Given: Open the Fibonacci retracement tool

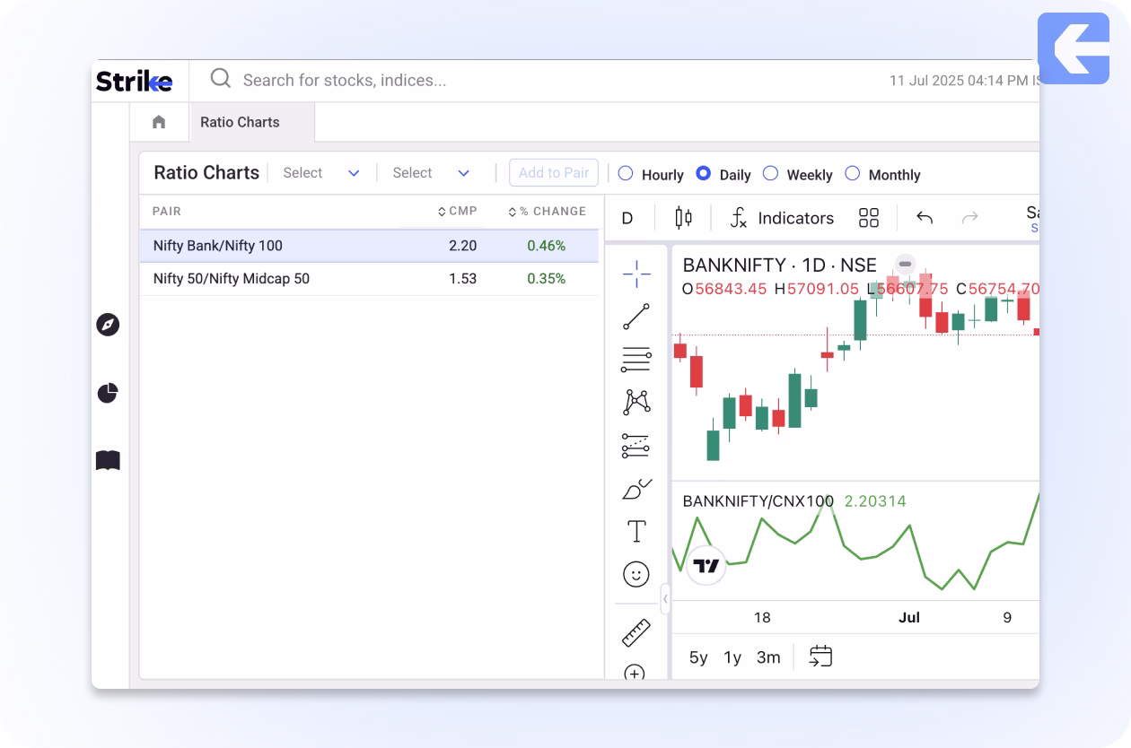Looking at the screenshot, I should tap(636, 360).
